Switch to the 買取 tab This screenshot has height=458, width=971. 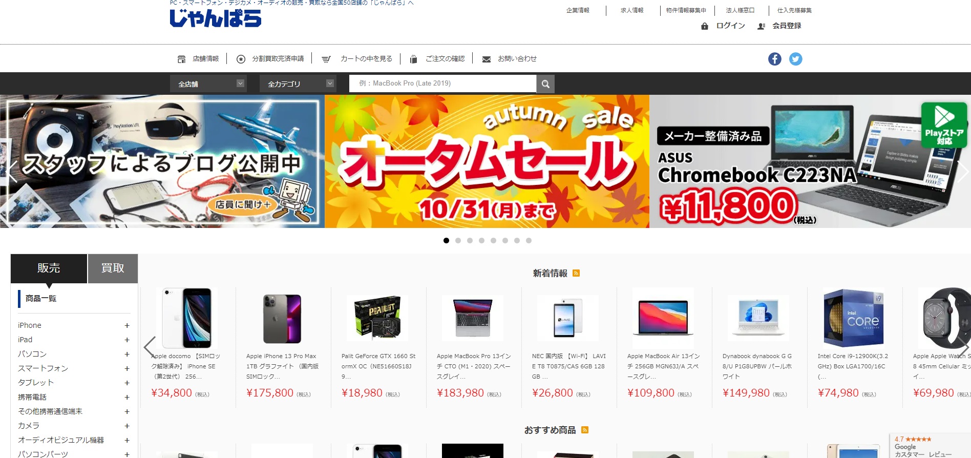click(113, 268)
